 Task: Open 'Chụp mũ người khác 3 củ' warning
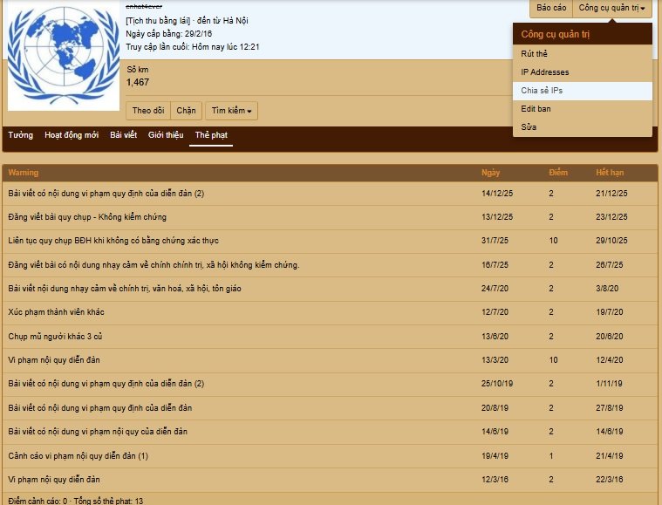55,337
